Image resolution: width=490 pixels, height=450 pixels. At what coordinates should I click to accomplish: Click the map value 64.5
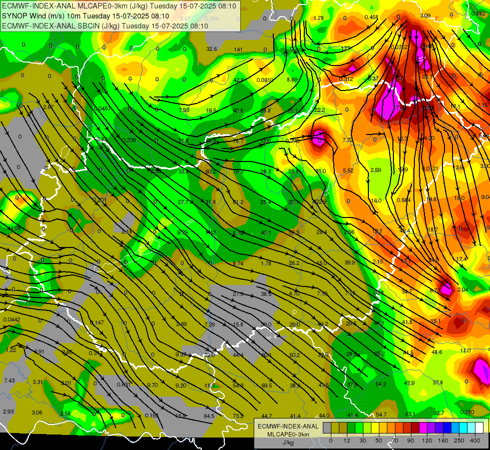pyautogui.click(x=209, y=416)
